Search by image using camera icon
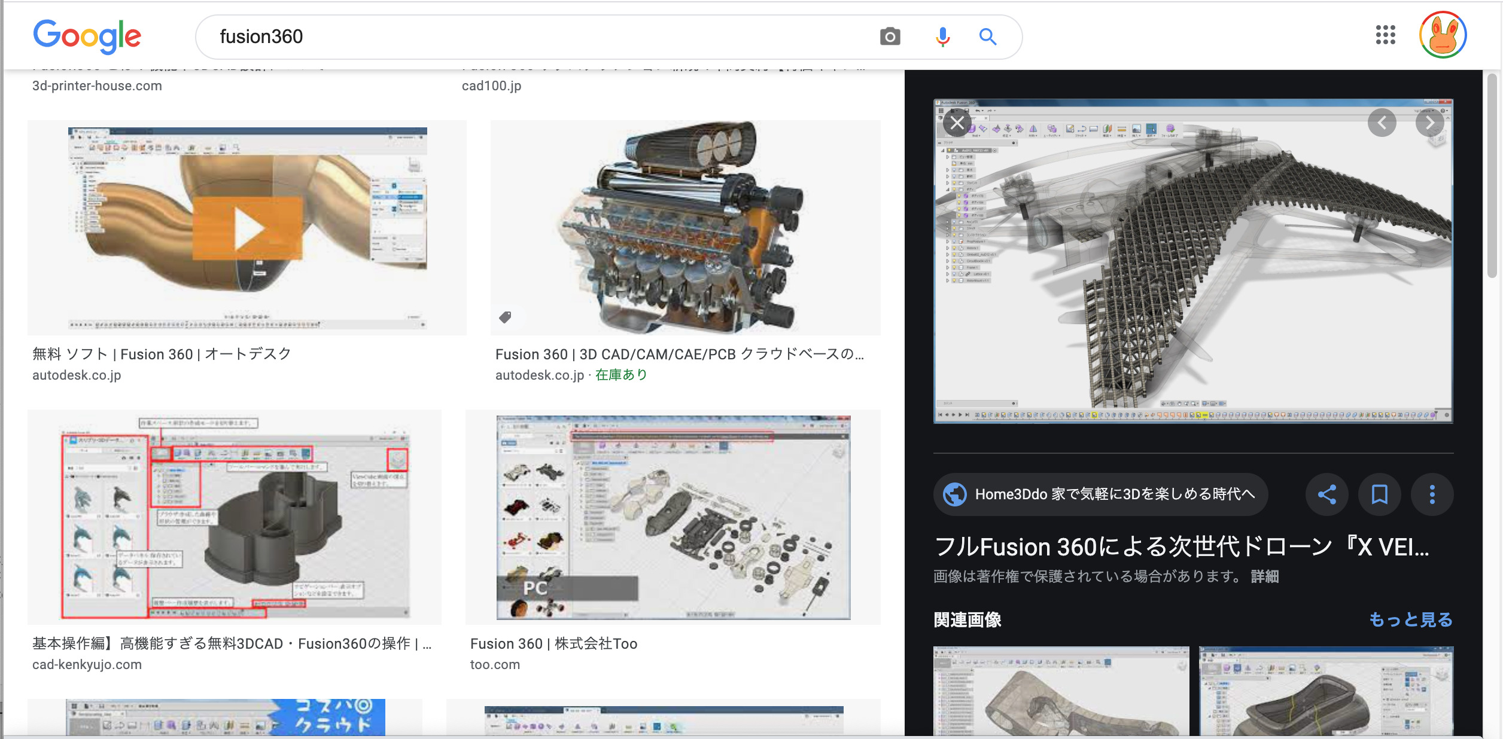Image resolution: width=1503 pixels, height=739 pixels. tap(890, 36)
